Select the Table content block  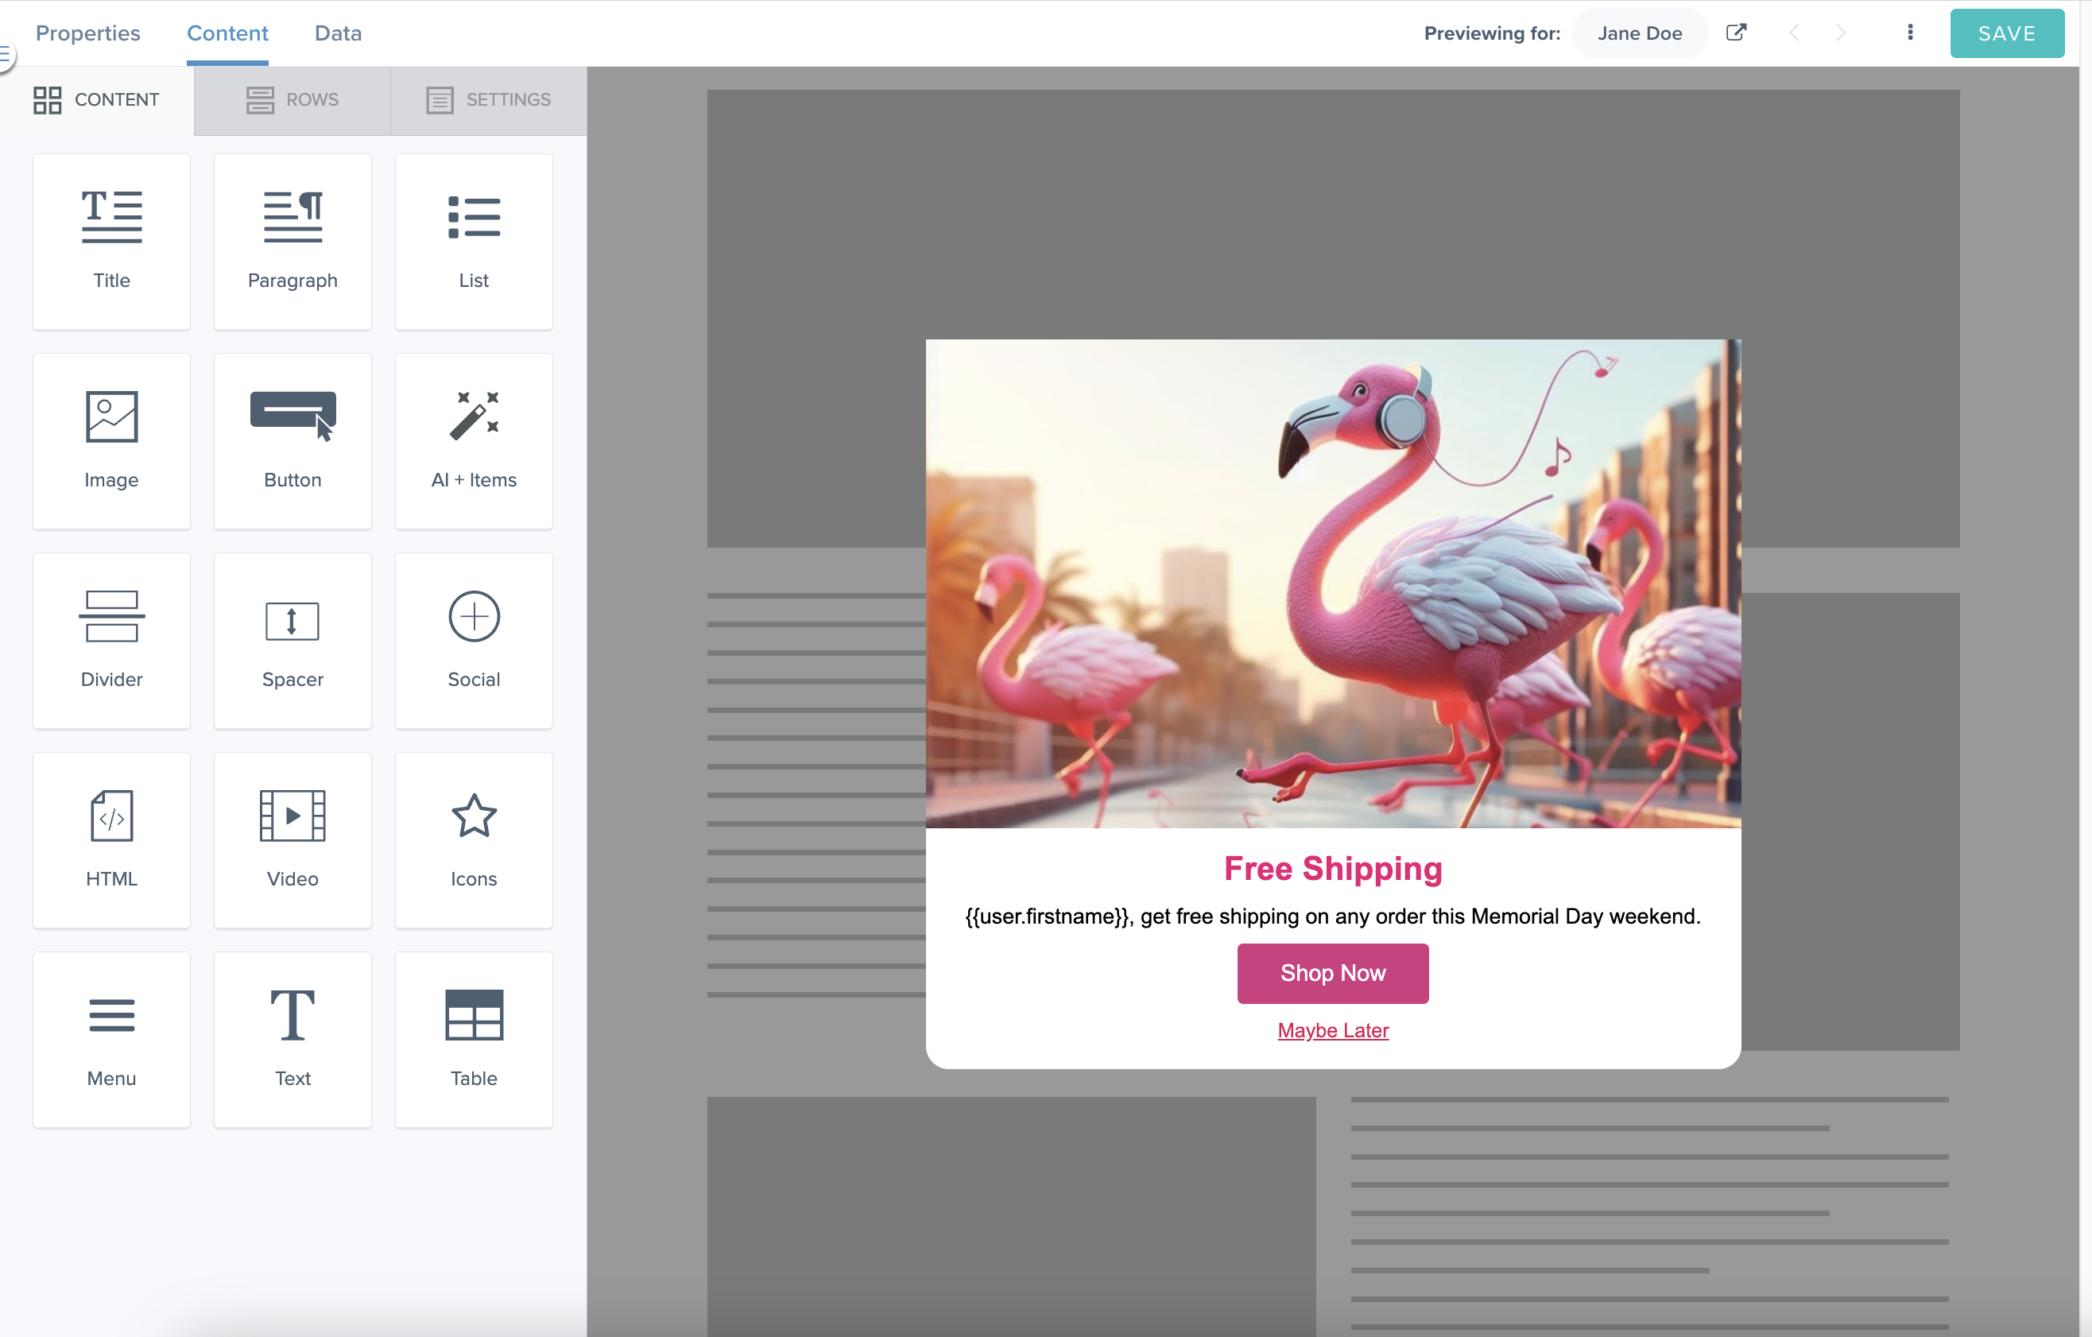tap(474, 1039)
